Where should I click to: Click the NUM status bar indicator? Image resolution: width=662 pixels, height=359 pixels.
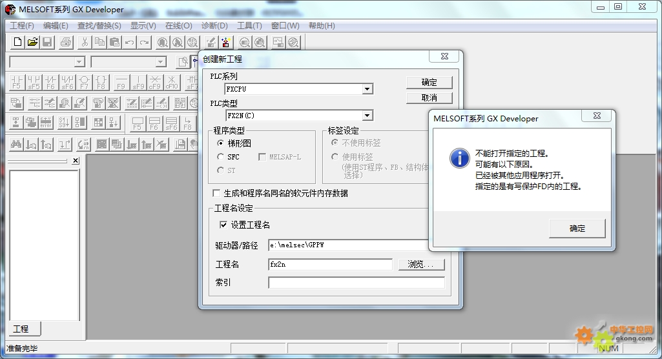(x=608, y=348)
